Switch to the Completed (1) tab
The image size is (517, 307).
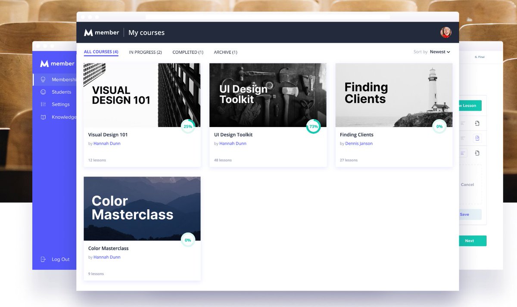coord(188,52)
